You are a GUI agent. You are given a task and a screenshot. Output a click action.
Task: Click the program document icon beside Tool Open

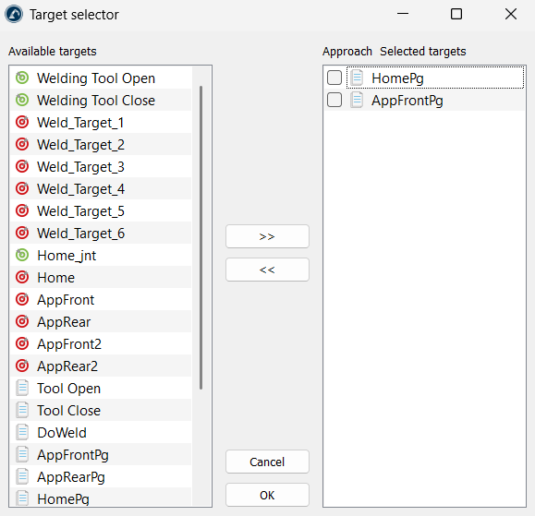(22, 389)
